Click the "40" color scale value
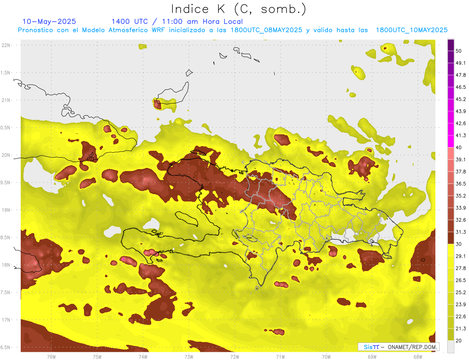Image resolution: width=469 pixels, height=362 pixels. pos(459,148)
